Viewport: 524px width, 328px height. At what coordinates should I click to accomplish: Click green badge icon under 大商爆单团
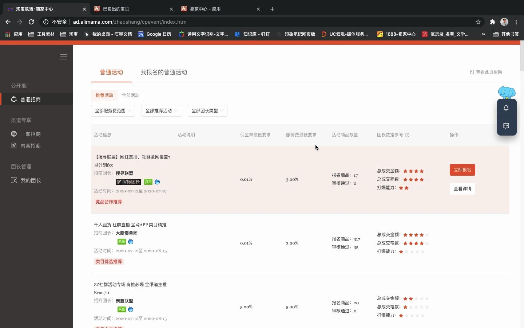click(122, 242)
